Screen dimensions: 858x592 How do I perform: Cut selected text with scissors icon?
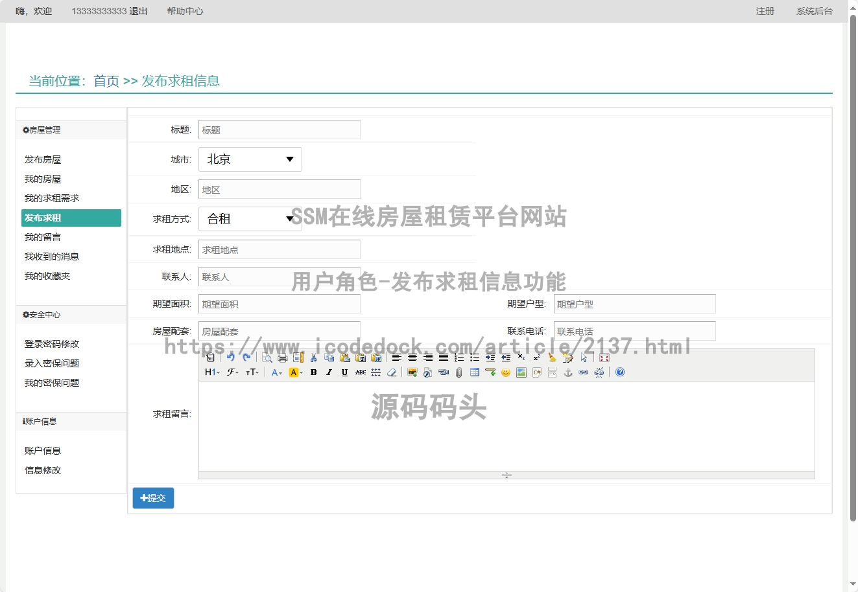313,358
